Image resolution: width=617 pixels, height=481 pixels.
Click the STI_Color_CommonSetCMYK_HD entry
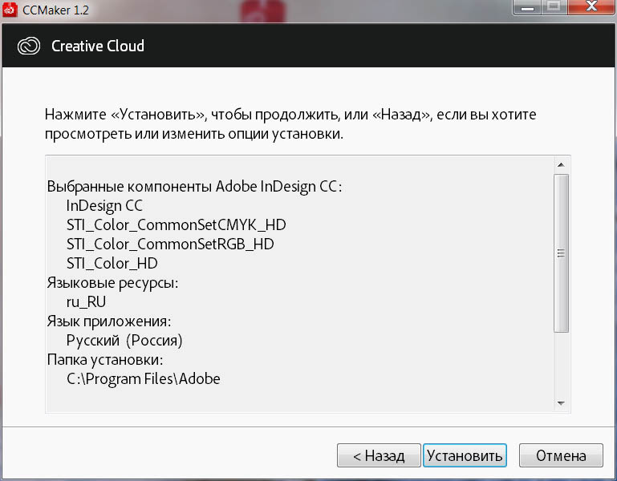(176, 224)
